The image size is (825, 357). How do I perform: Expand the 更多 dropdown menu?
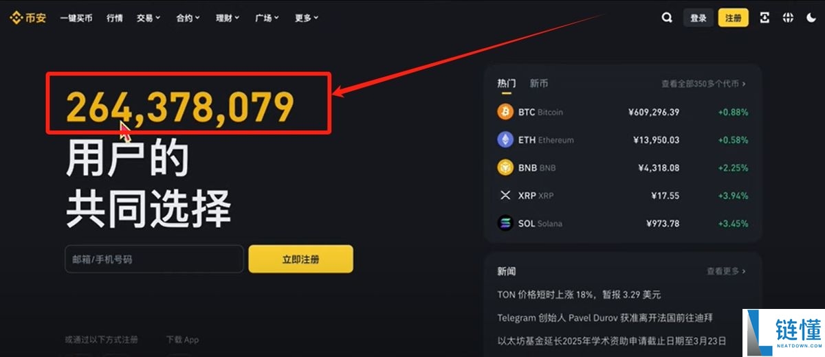pos(307,19)
